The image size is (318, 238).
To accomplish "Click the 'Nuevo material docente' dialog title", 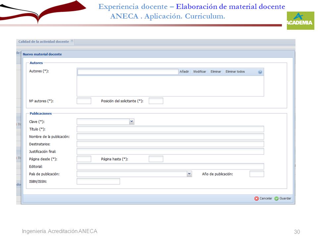I will point(42,54).
